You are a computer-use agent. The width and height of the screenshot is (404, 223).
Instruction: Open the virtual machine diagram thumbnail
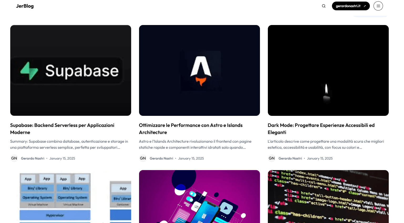point(71,196)
